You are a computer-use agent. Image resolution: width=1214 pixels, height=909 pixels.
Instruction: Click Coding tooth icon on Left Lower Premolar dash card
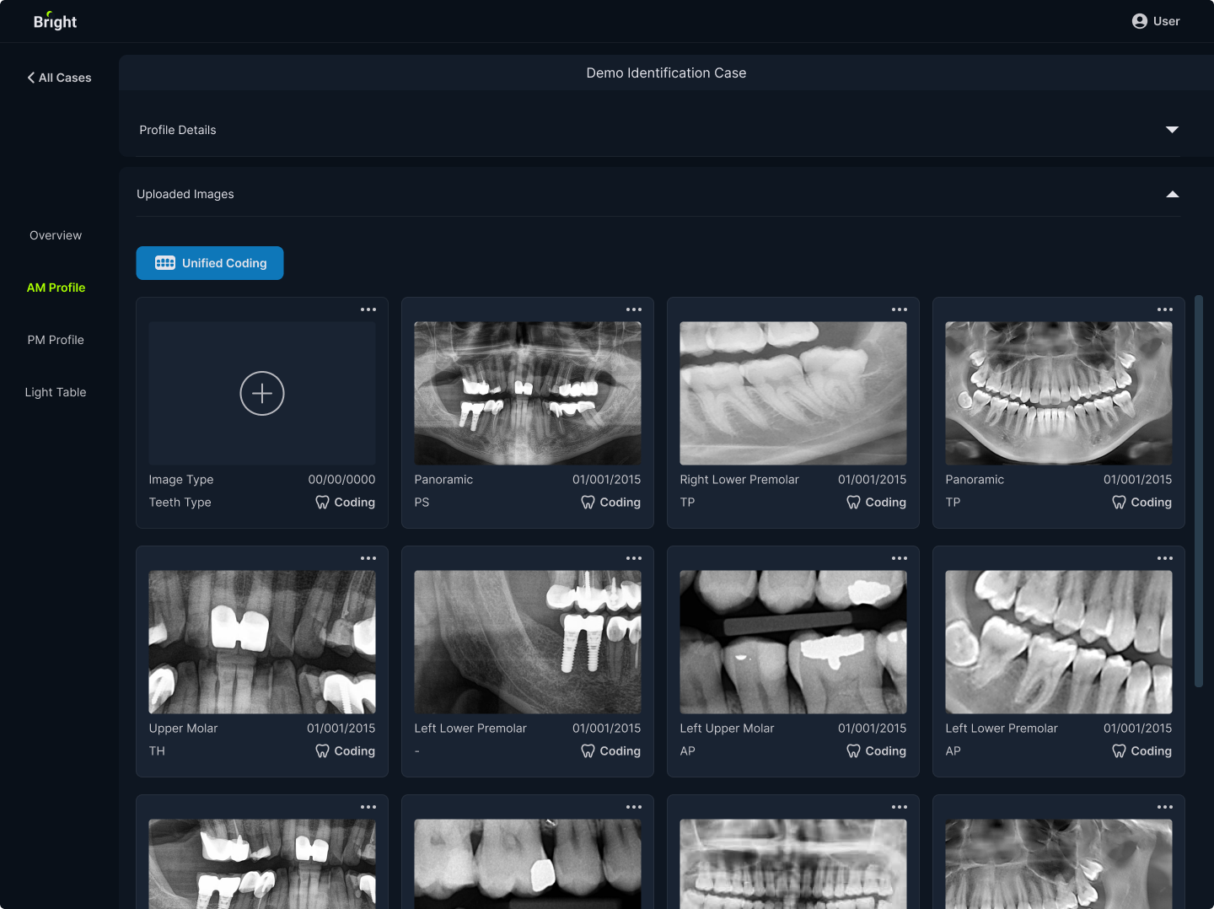click(588, 751)
